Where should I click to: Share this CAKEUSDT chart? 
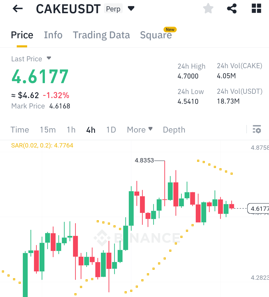(232, 9)
